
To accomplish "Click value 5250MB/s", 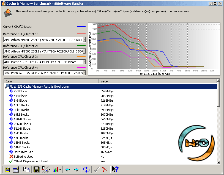I will (107, 129).
